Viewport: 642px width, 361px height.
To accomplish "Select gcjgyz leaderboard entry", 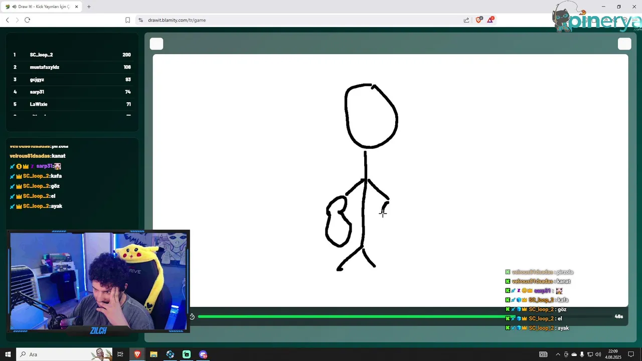I will click(x=72, y=79).
